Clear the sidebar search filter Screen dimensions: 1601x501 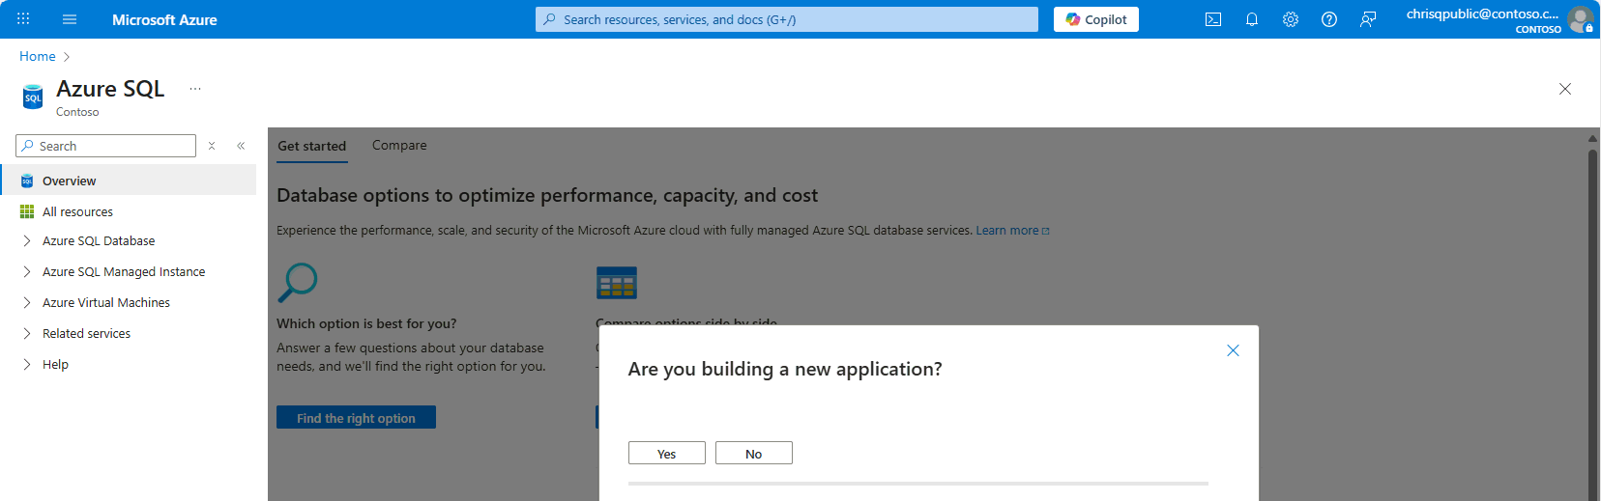pyautogui.click(x=212, y=146)
